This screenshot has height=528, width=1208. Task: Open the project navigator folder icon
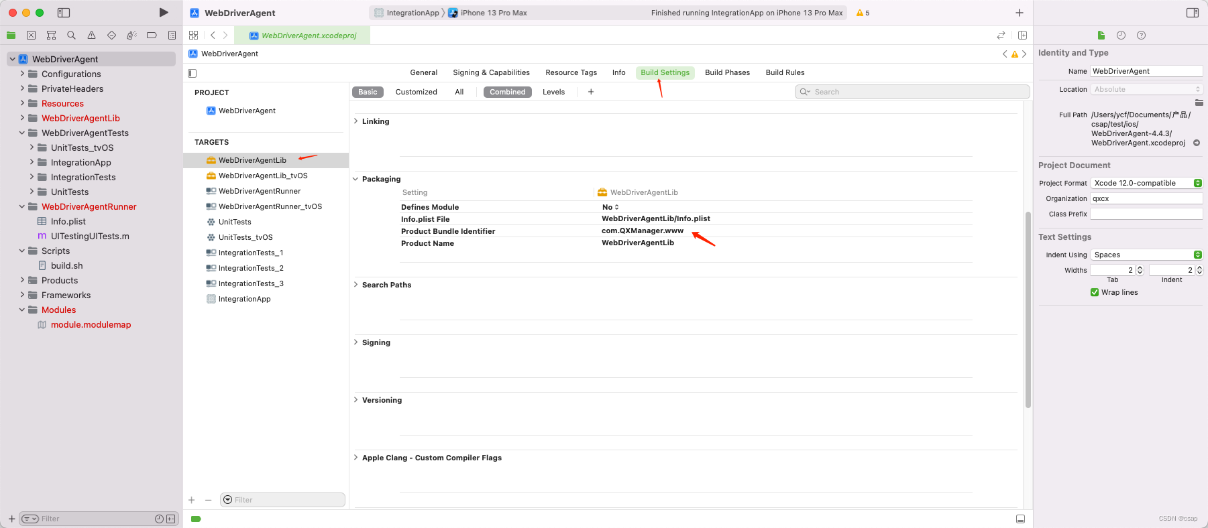pyautogui.click(x=11, y=35)
